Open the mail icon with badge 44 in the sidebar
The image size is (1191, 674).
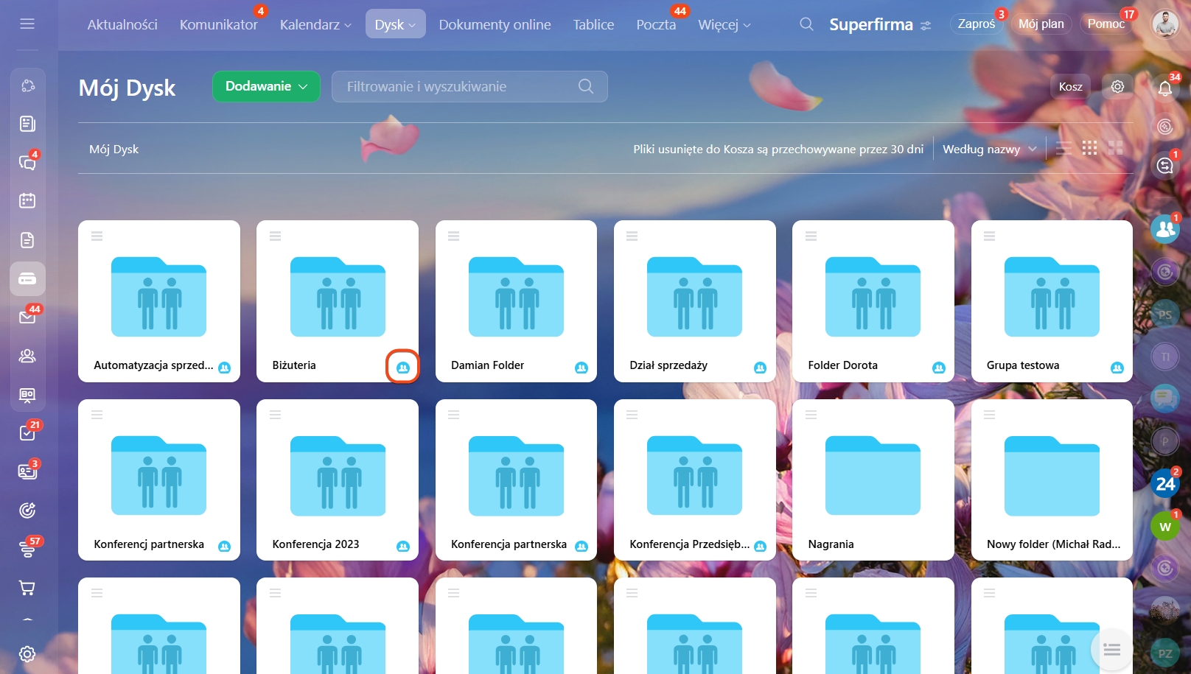27,317
